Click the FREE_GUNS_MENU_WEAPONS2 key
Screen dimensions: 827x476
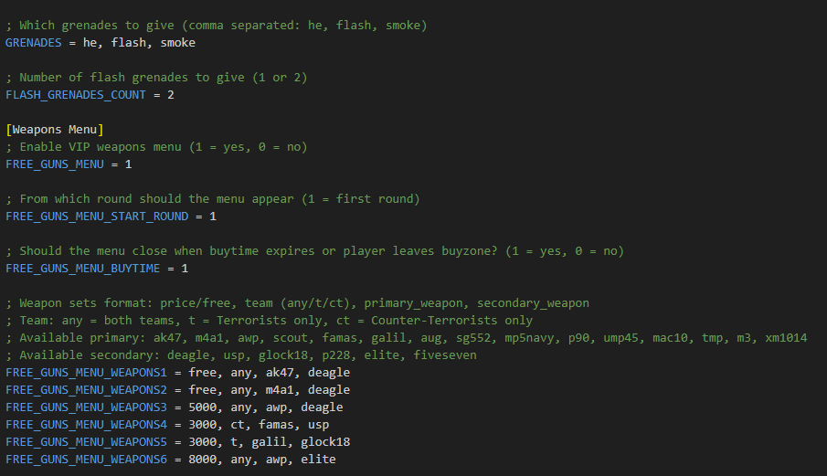click(87, 390)
